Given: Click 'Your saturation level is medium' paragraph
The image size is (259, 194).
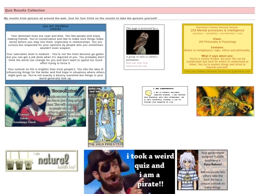Looking at the screenshot, I should [56, 58].
